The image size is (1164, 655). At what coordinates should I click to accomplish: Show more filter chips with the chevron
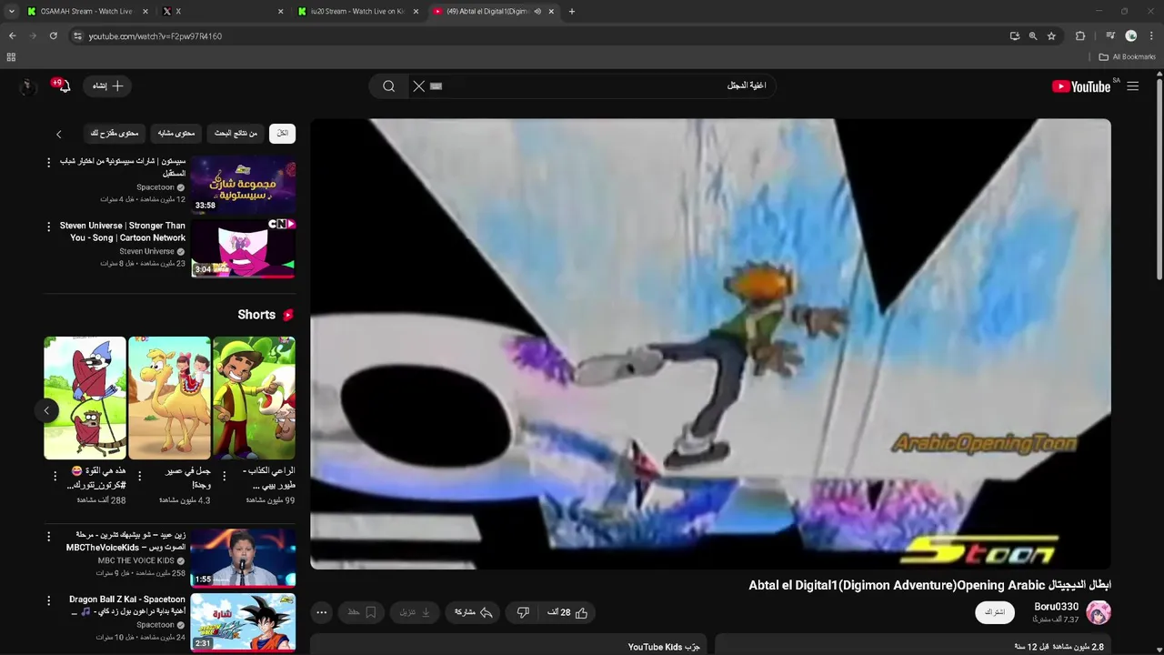coord(59,134)
